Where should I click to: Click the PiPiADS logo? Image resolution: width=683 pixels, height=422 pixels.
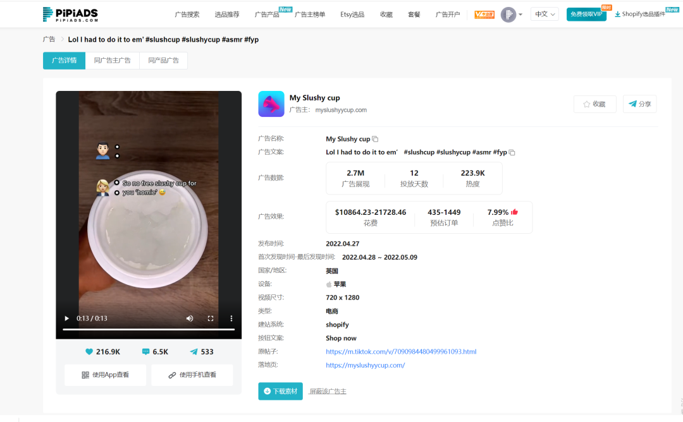[70, 15]
